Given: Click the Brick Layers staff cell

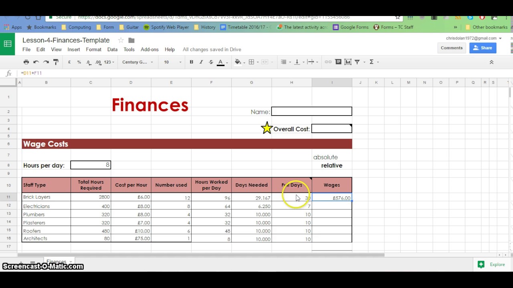Looking at the screenshot, I should (46, 197).
